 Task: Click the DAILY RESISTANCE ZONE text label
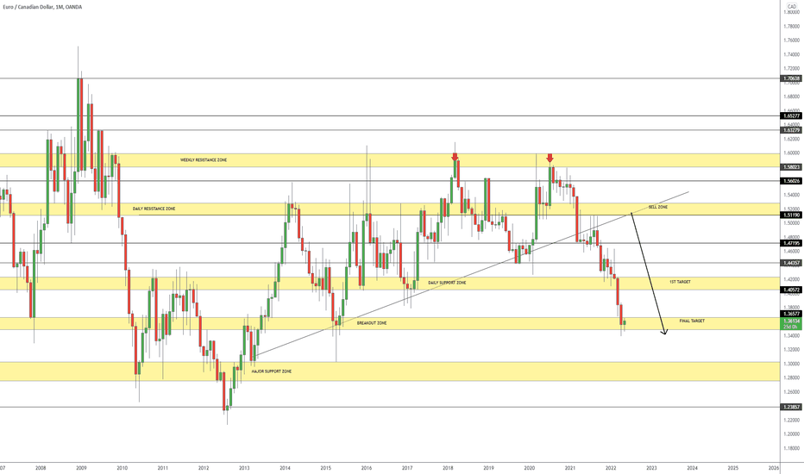[x=154, y=209]
